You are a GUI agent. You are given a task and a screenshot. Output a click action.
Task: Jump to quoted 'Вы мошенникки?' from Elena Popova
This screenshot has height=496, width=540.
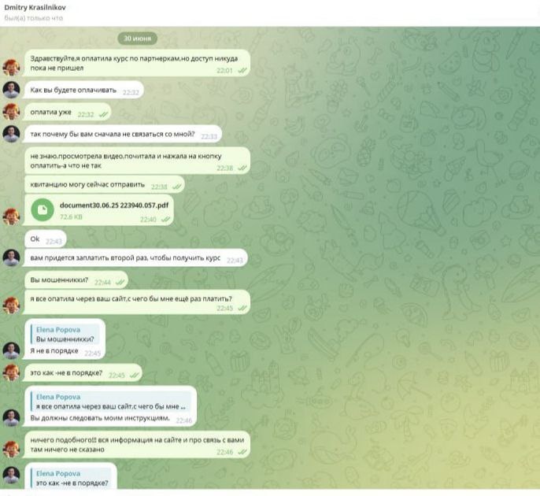pyautogui.click(x=65, y=335)
